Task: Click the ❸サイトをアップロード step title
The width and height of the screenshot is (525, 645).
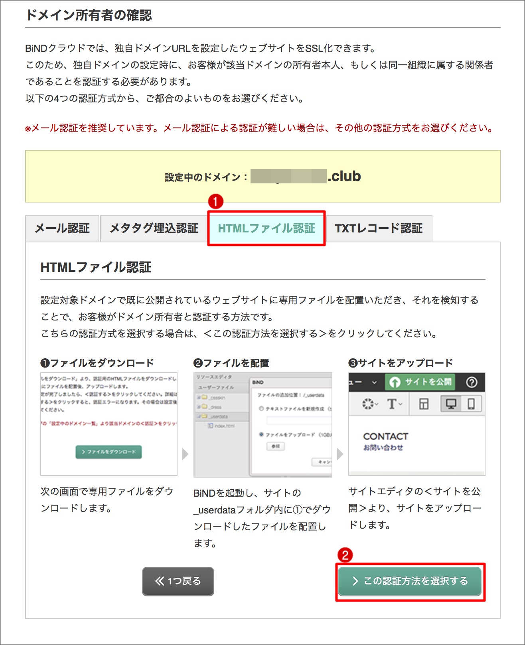Action: [x=401, y=363]
